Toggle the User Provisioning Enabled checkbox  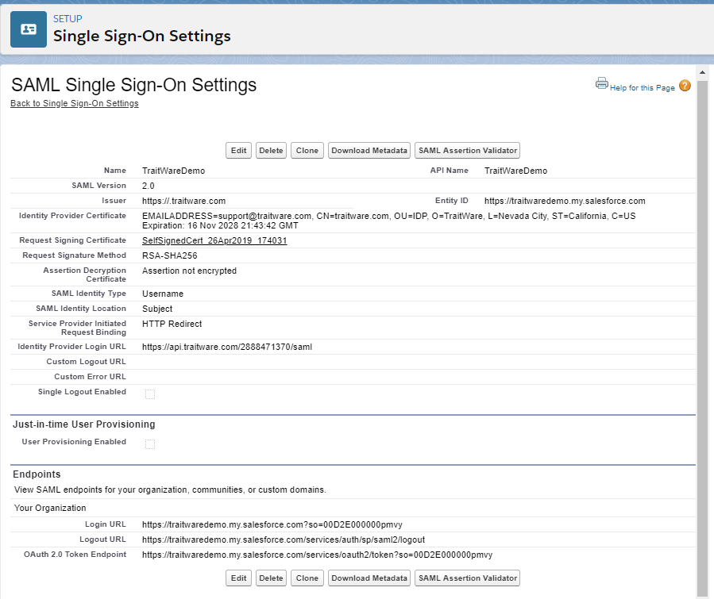150,444
